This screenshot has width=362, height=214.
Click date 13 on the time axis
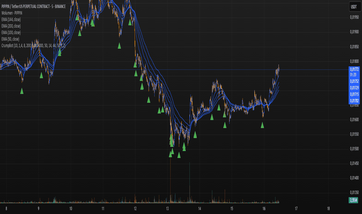coord(167,209)
